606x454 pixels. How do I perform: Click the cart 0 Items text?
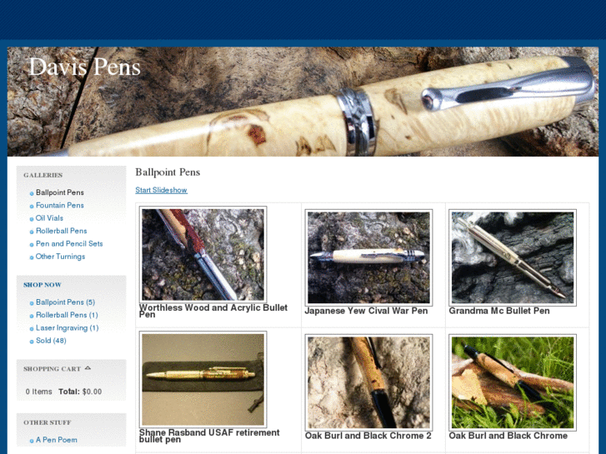pos(38,392)
